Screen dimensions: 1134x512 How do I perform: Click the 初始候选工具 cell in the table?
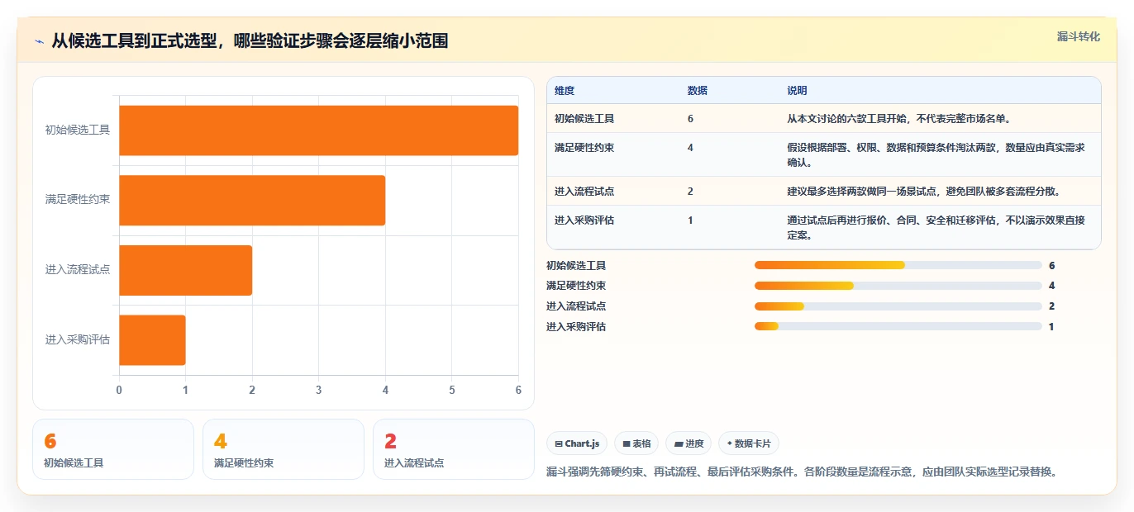(584, 119)
